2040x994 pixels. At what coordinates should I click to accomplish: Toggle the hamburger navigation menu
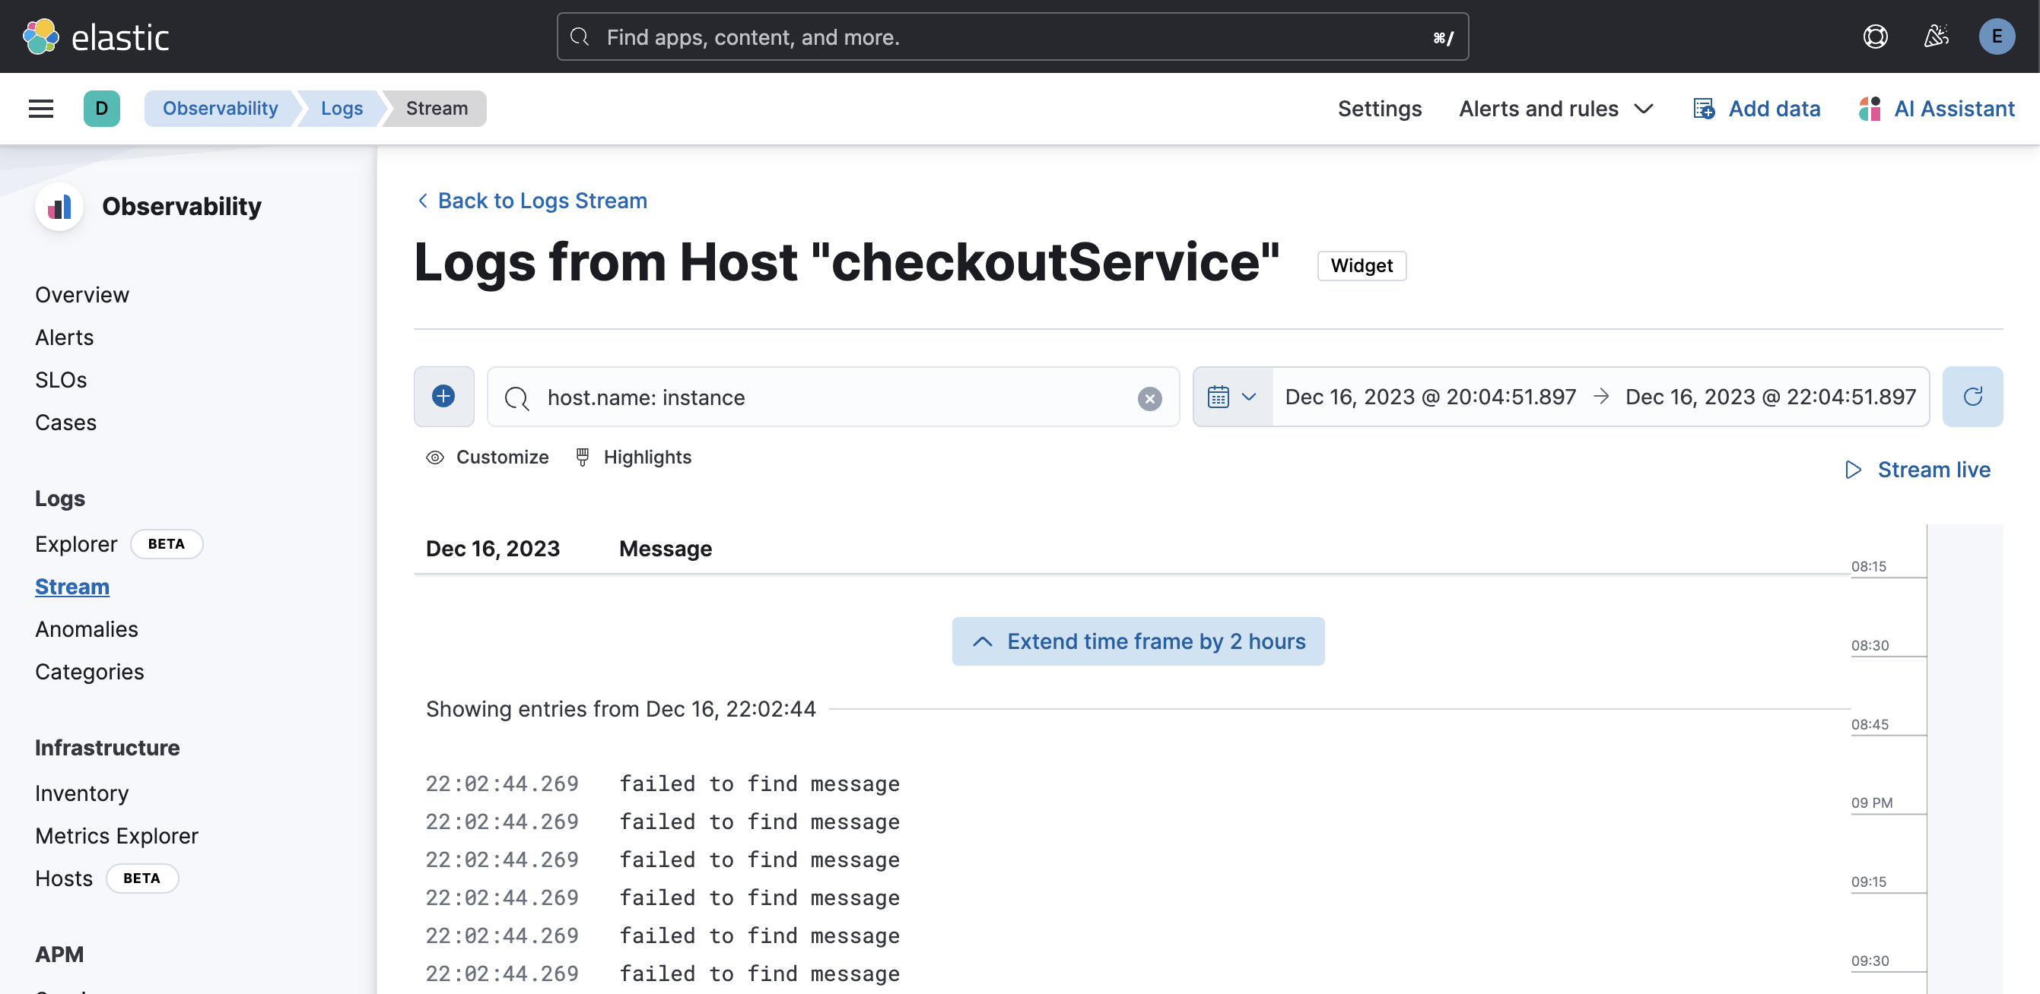point(41,109)
